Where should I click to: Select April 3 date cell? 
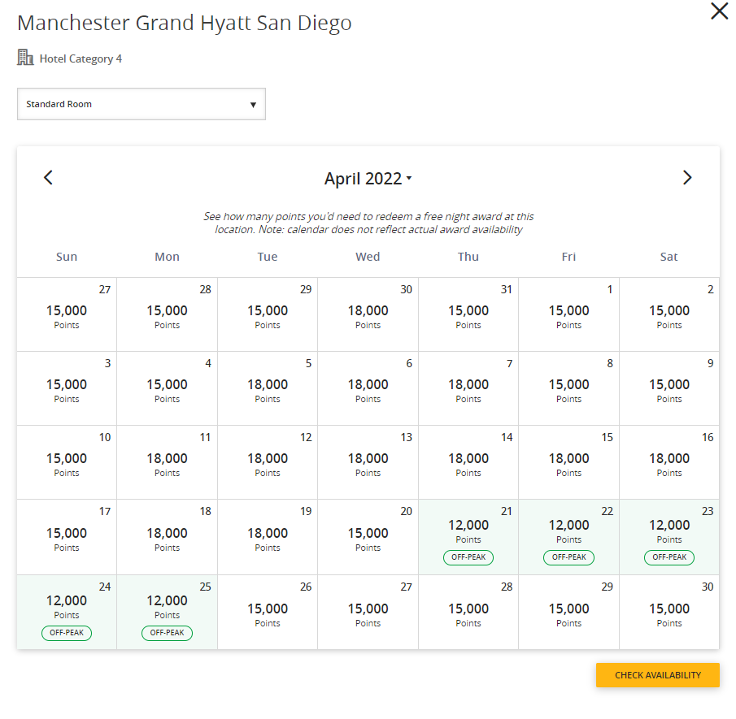pos(67,388)
